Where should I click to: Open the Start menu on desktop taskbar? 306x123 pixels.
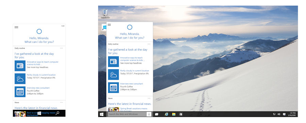101,114
